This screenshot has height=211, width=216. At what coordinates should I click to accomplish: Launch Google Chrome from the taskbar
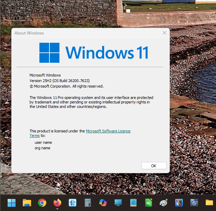tap(42, 203)
